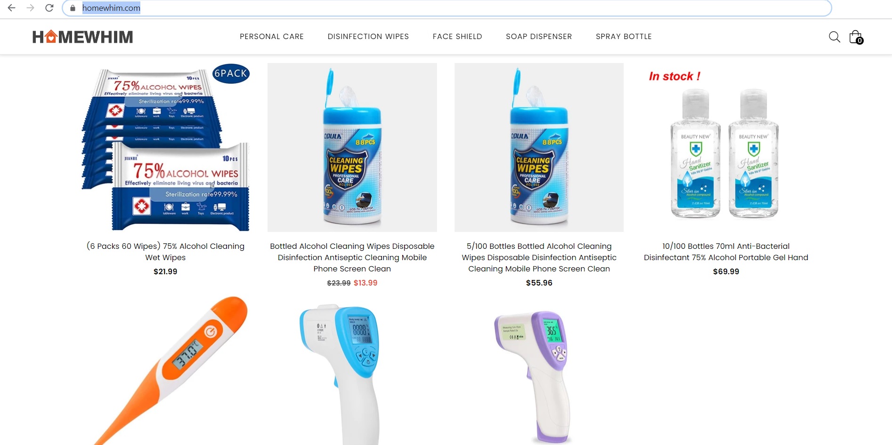The height and width of the screenshot is (445, 892).
Task: Reload the page with refresh icon
Action: click(49, 8)
